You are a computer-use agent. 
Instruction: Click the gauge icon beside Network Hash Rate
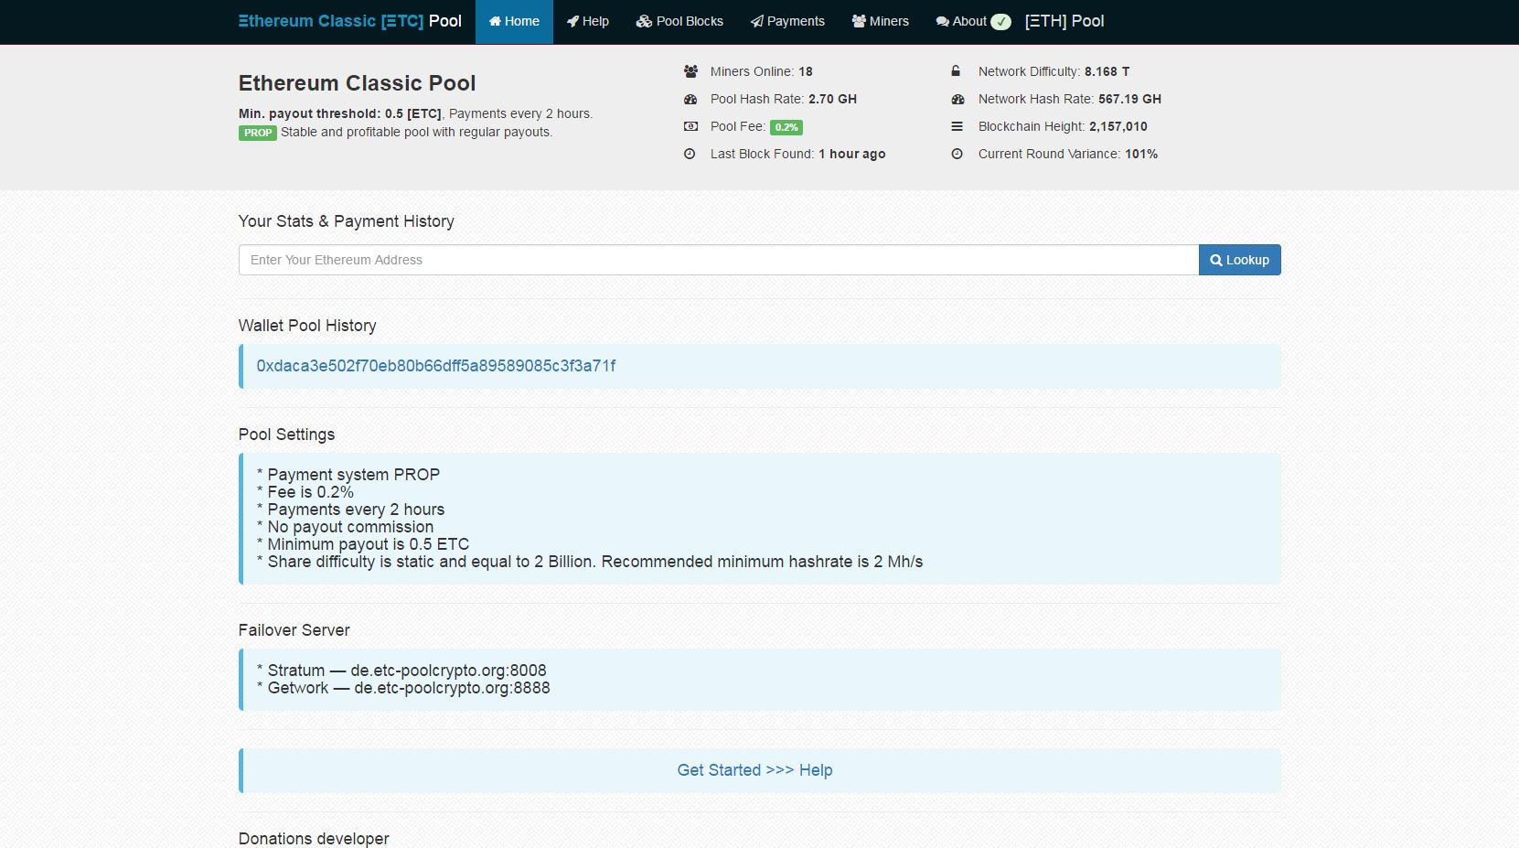point(957,99)
